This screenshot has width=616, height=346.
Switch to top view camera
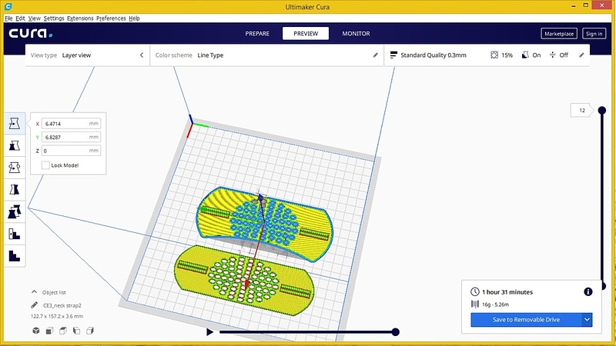click(x=63, y=331)
